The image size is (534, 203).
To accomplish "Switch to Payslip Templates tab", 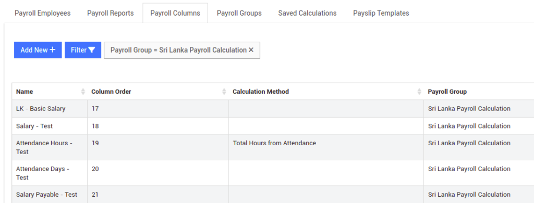I will pos(381,13).
